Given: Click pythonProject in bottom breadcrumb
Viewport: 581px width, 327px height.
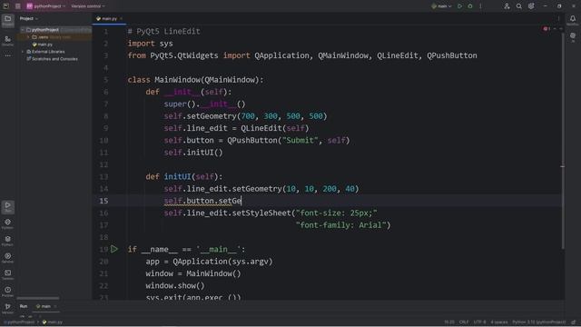Looking at the screenshot, I should [x=19, y=322].
